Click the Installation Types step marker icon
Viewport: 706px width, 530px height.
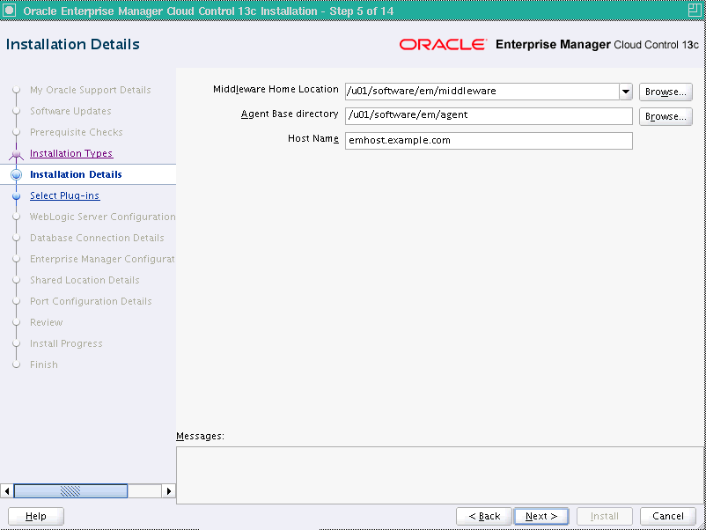pos(16,154)
